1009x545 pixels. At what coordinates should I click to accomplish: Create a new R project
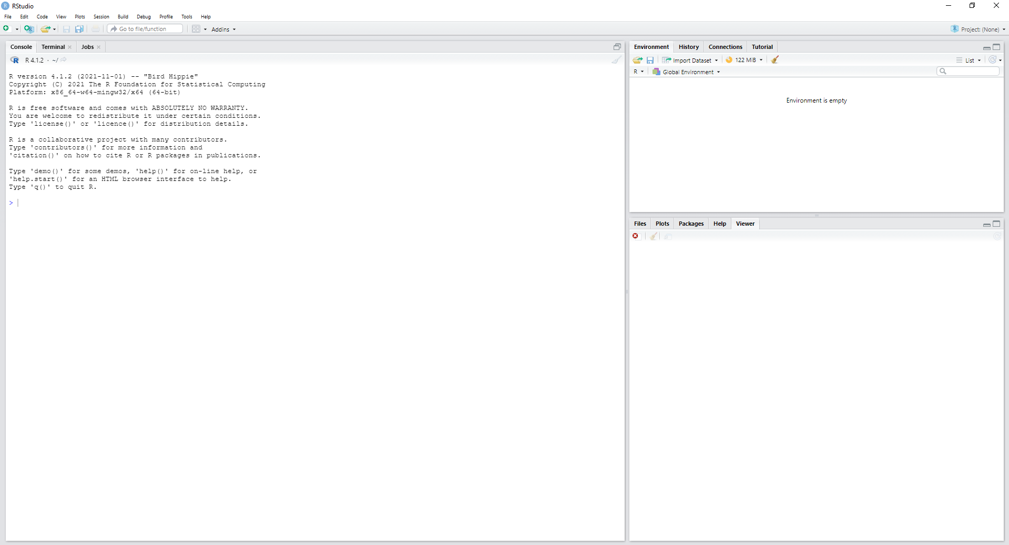point(29,29)
